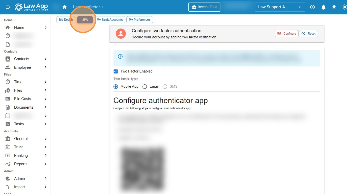The height and width of the screenshot is (194, 347).
Task: Expand the Contacts submenu arrow
Action: (46, 59)
